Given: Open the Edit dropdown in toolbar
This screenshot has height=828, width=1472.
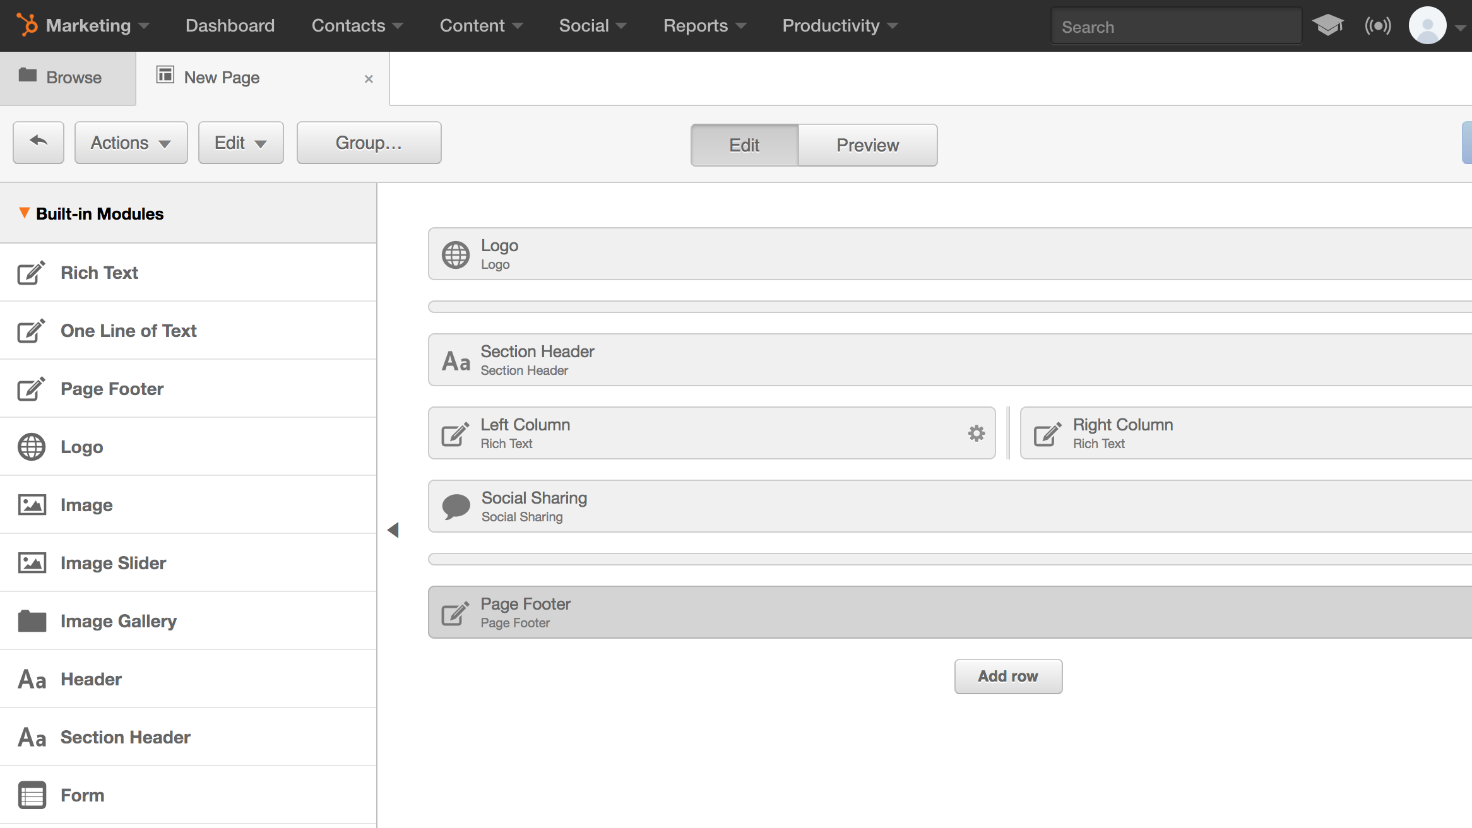Looking at the screenshot, I should point(240,142).
